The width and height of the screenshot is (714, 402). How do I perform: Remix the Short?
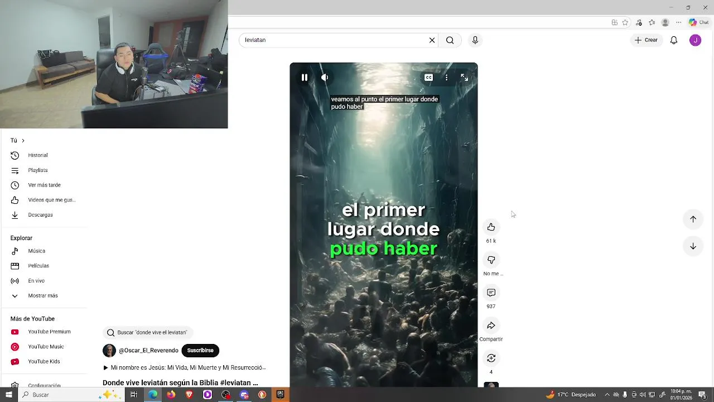491,358
